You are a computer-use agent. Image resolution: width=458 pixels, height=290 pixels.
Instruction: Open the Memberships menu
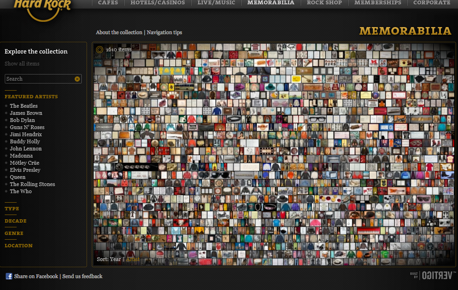click(378, 3)
